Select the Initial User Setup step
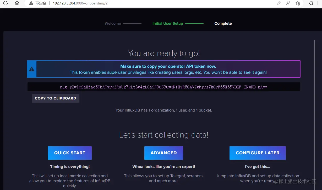322x190 pixels. pos(168,23)
